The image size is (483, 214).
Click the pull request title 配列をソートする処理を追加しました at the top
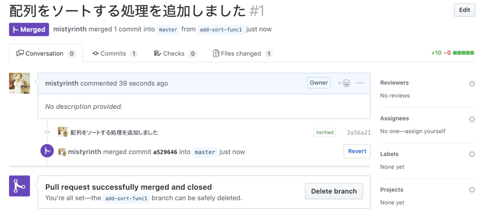click(x=127, y=11)
